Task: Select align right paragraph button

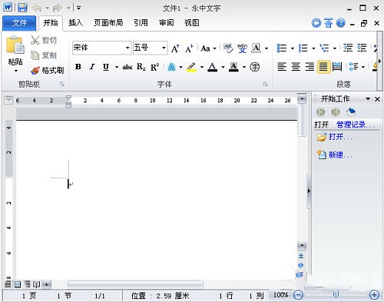Action: [310, 67]
